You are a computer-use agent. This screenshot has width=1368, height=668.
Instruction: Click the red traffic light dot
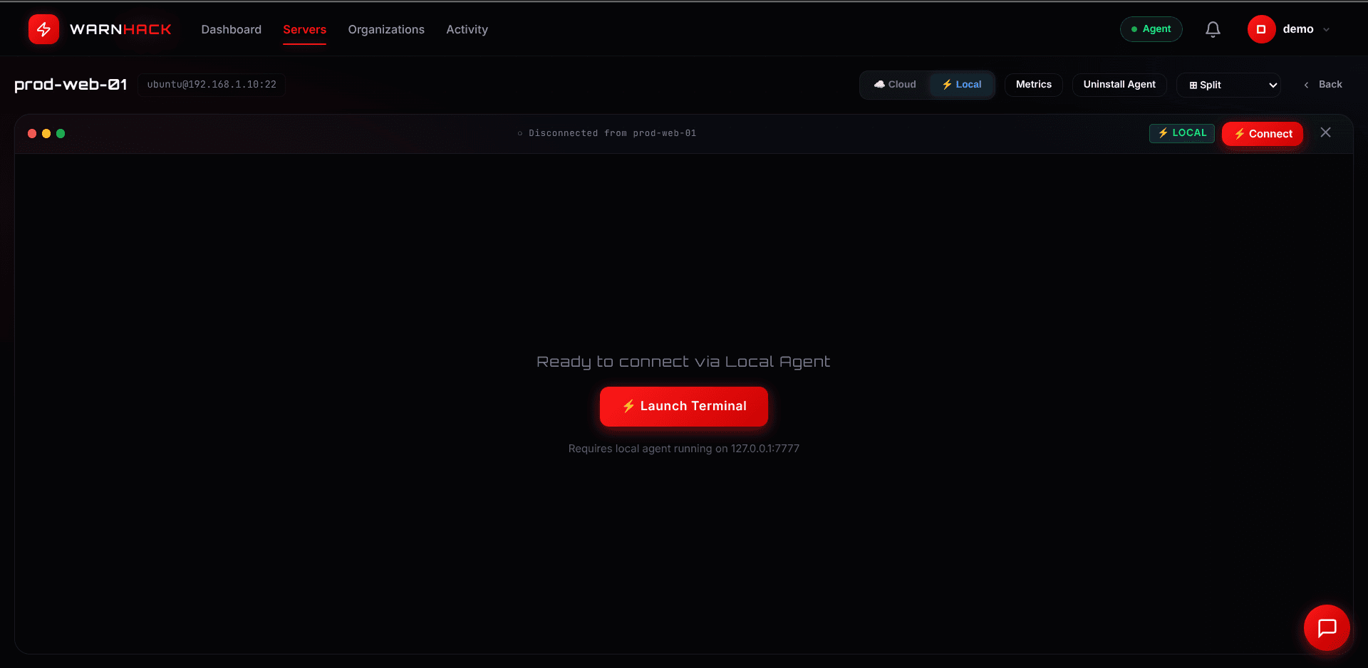pos(31,133)
